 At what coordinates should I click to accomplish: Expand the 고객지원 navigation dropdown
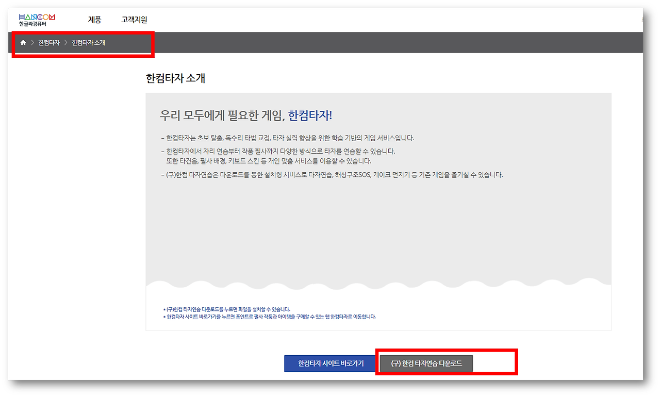[135, 20]
